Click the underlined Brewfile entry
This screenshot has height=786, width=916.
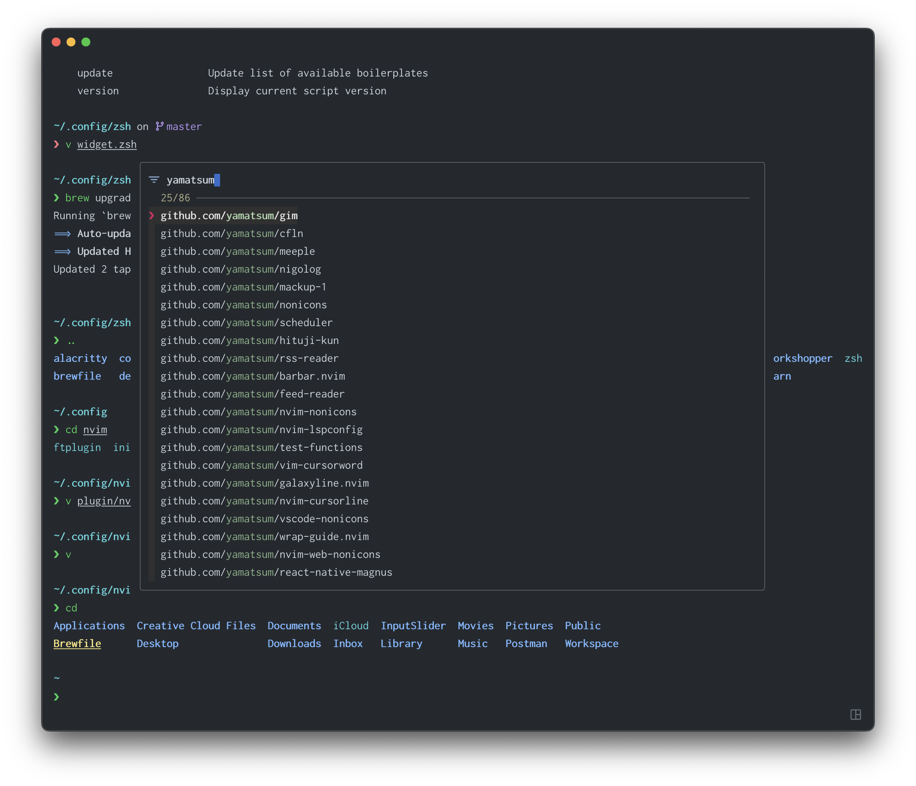pos(77,644)
